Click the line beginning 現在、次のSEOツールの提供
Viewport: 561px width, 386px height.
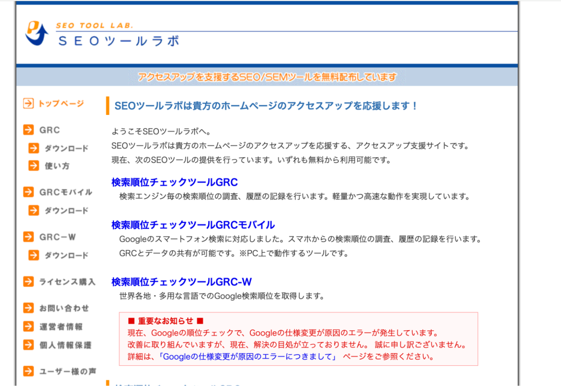(251, 160)
